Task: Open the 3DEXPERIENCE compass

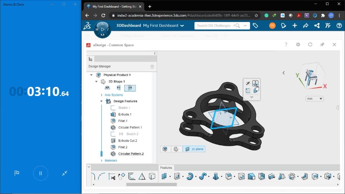Action: pos(102,29)
